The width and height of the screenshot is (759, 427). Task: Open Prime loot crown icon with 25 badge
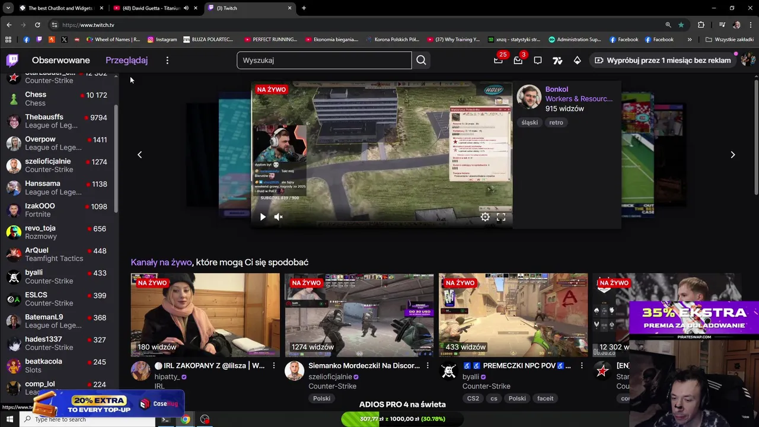tap(498, 60)
